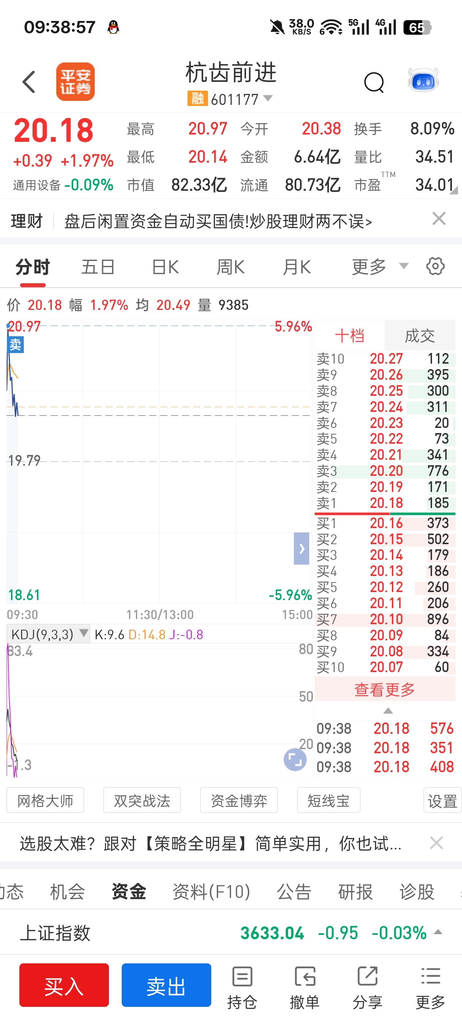
Task: Tap the QQ notification icon in status bar
Action: (x=113, y=27)
